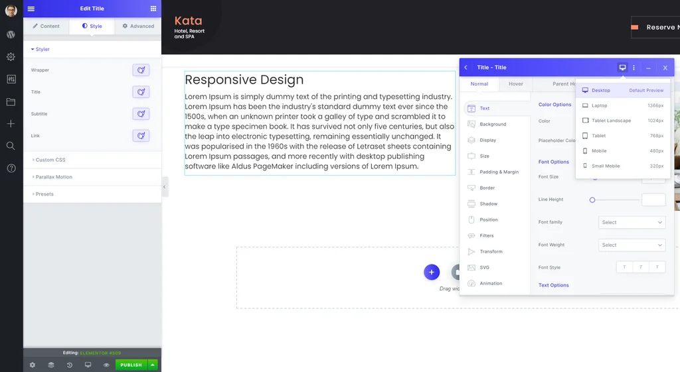
Task: Click the responsive device icon in styler header
Action: (622, 68)
